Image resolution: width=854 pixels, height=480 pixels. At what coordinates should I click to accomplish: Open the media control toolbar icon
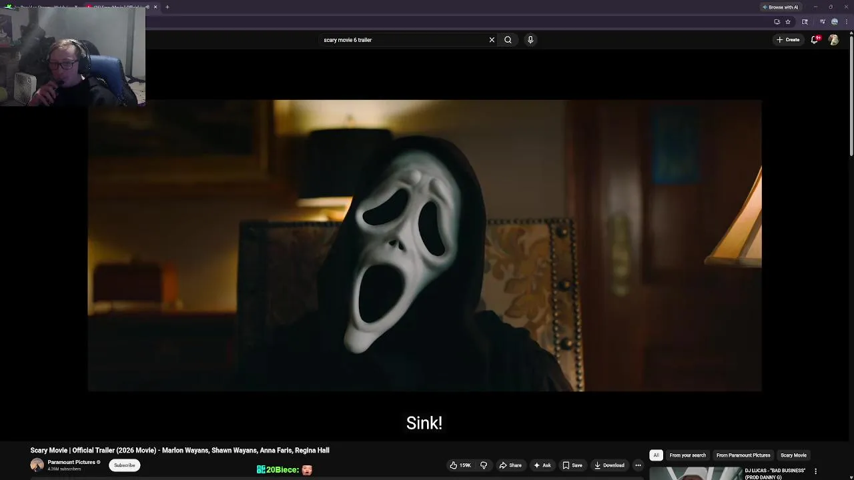click(822, 22)
